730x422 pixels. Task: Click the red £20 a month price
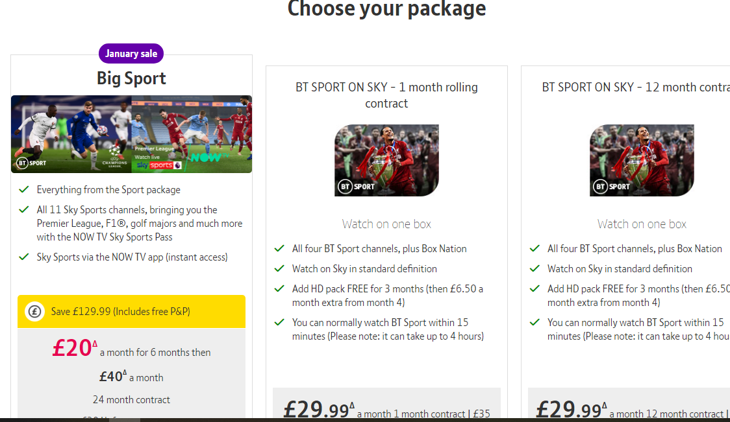coord(75,349)
